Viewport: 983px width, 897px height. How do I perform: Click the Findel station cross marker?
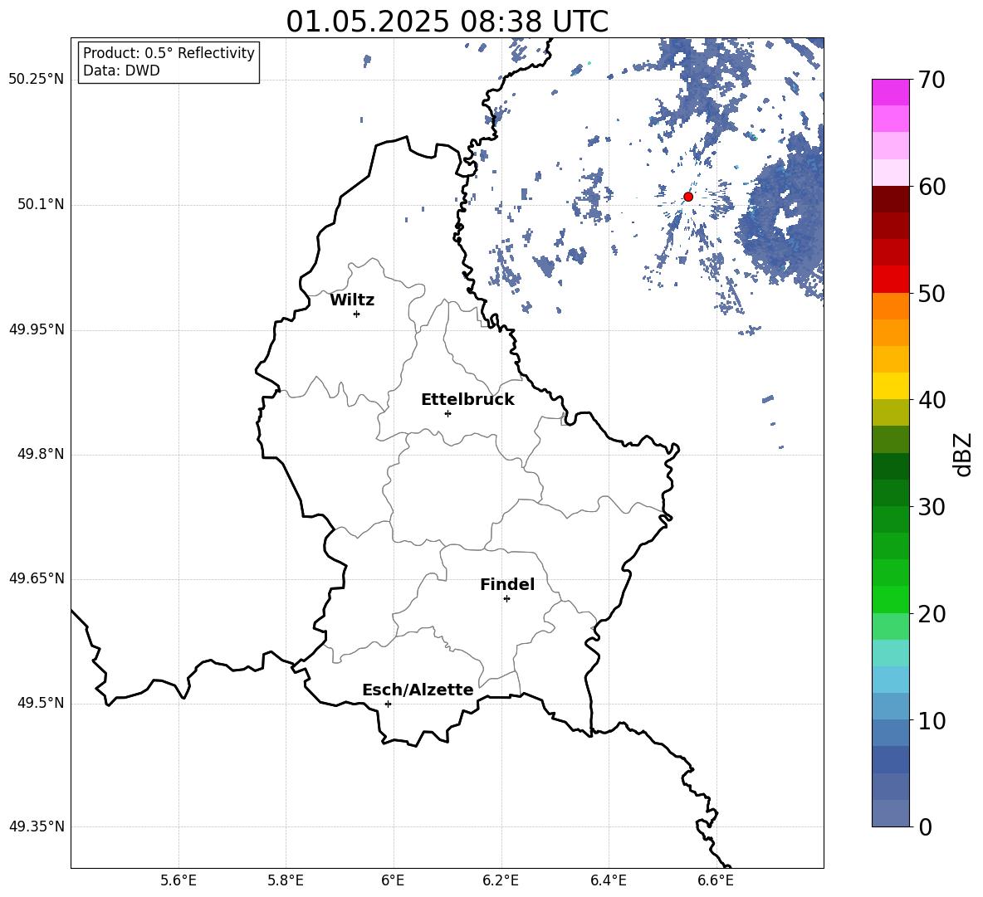pyautogui.click(x=506, y=599)
